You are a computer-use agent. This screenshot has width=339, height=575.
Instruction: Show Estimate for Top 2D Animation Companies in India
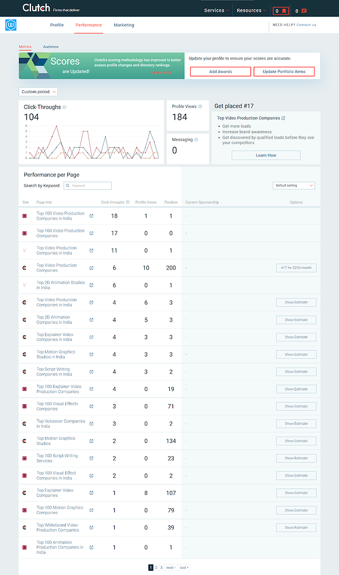pyautogui.click(x=296, y=320)
